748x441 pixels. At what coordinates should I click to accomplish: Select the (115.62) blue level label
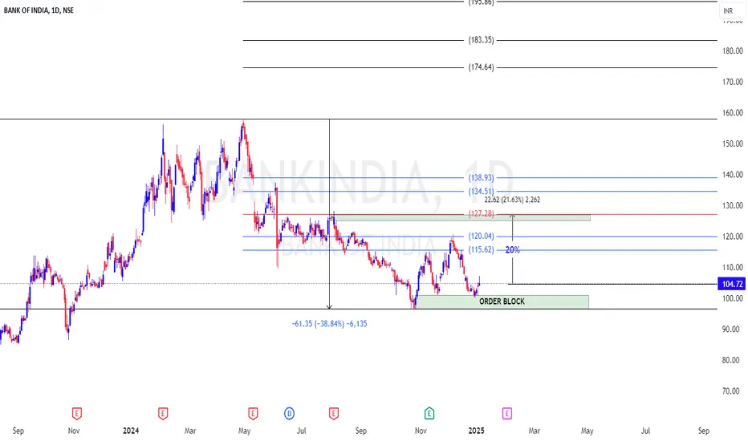pos(481,249)
